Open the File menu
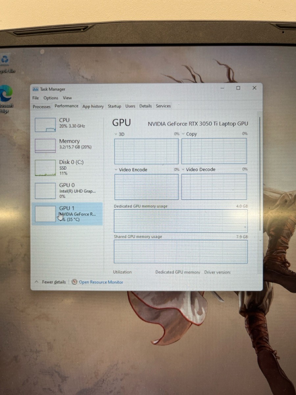Screen dimensions: 296x395 (x=36, y=98)
